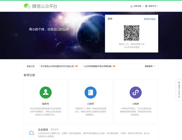Viewport: 182px width, 140px height.
Task: Click the login QR code image
Action: 132,33
